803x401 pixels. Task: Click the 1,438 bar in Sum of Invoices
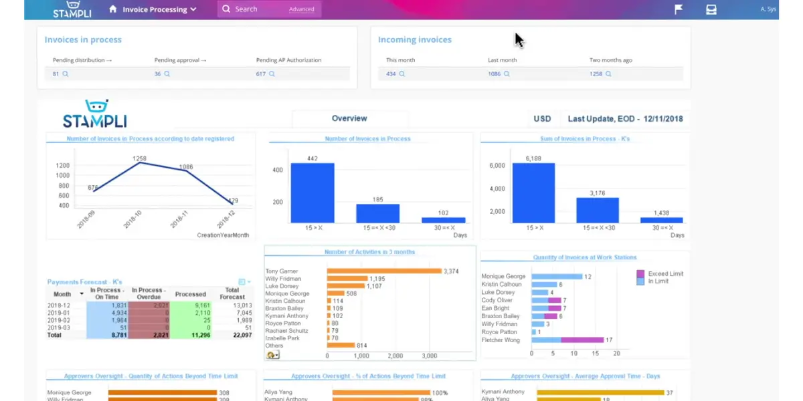pyautogui.click(x=662, y=220)
